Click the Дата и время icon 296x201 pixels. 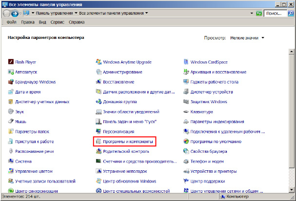11,92
